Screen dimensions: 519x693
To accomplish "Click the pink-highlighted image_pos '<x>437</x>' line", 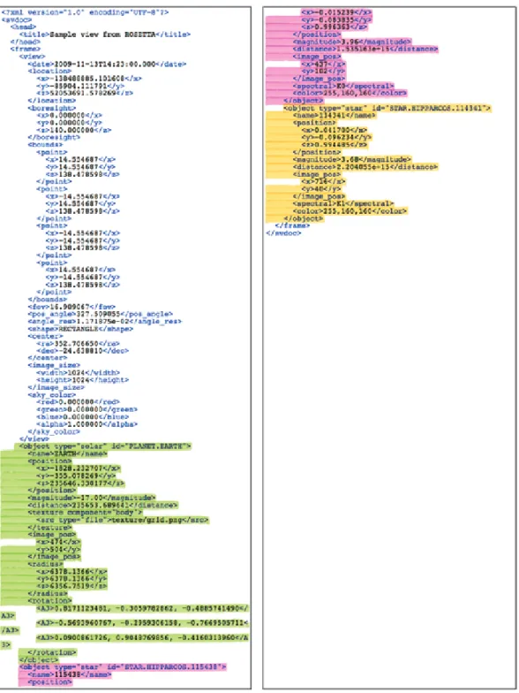I will 323,64.
